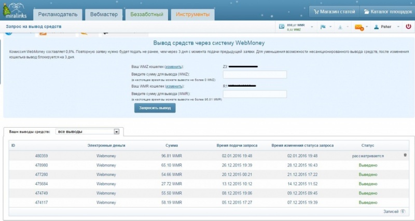Click the amount 96.81 WMR
The height and width of the screenshot is (221, 415).
(x=172, y=156)
